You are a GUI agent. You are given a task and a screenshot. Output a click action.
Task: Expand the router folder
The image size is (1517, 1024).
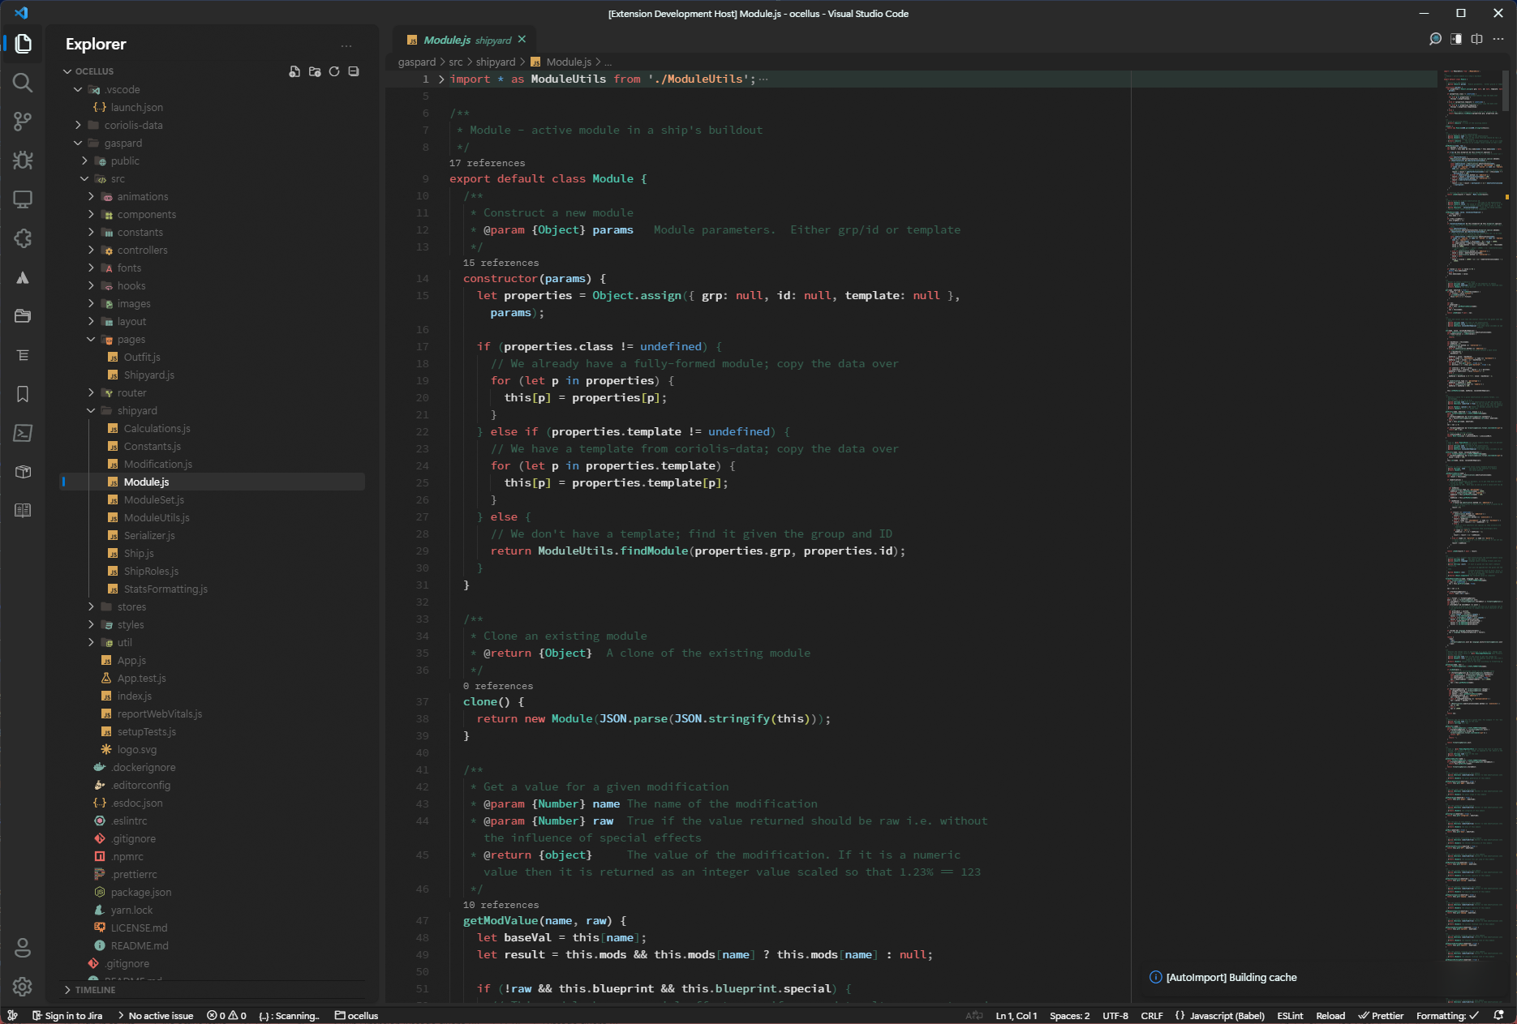point(131,392)
